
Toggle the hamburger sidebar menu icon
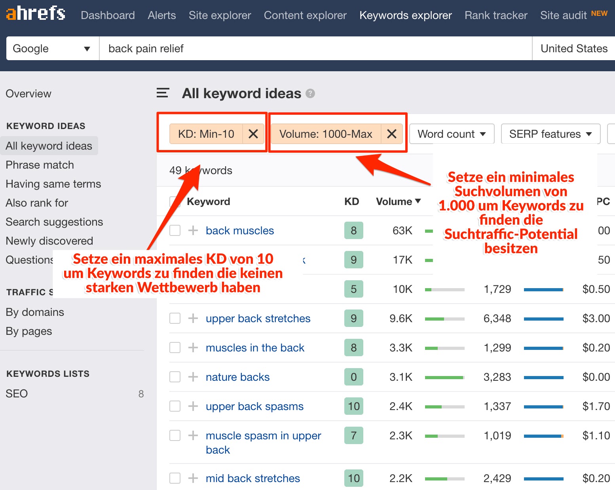(163, 93)
